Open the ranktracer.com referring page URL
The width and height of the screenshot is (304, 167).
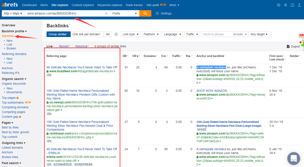tap(82, 135)
